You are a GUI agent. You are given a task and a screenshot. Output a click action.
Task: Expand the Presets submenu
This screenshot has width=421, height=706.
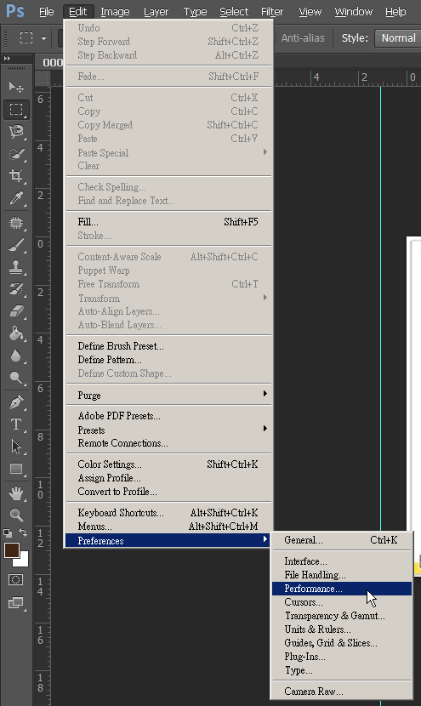point(169,430)
